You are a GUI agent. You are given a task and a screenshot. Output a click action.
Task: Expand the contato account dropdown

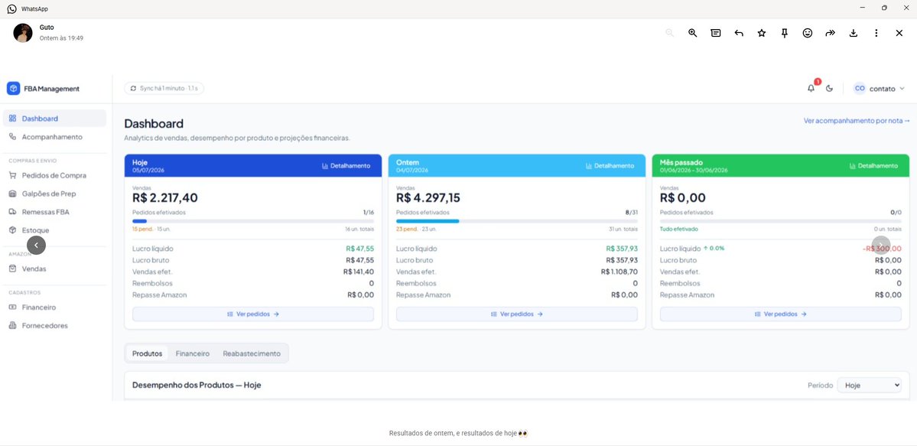[x=879, y=89]
